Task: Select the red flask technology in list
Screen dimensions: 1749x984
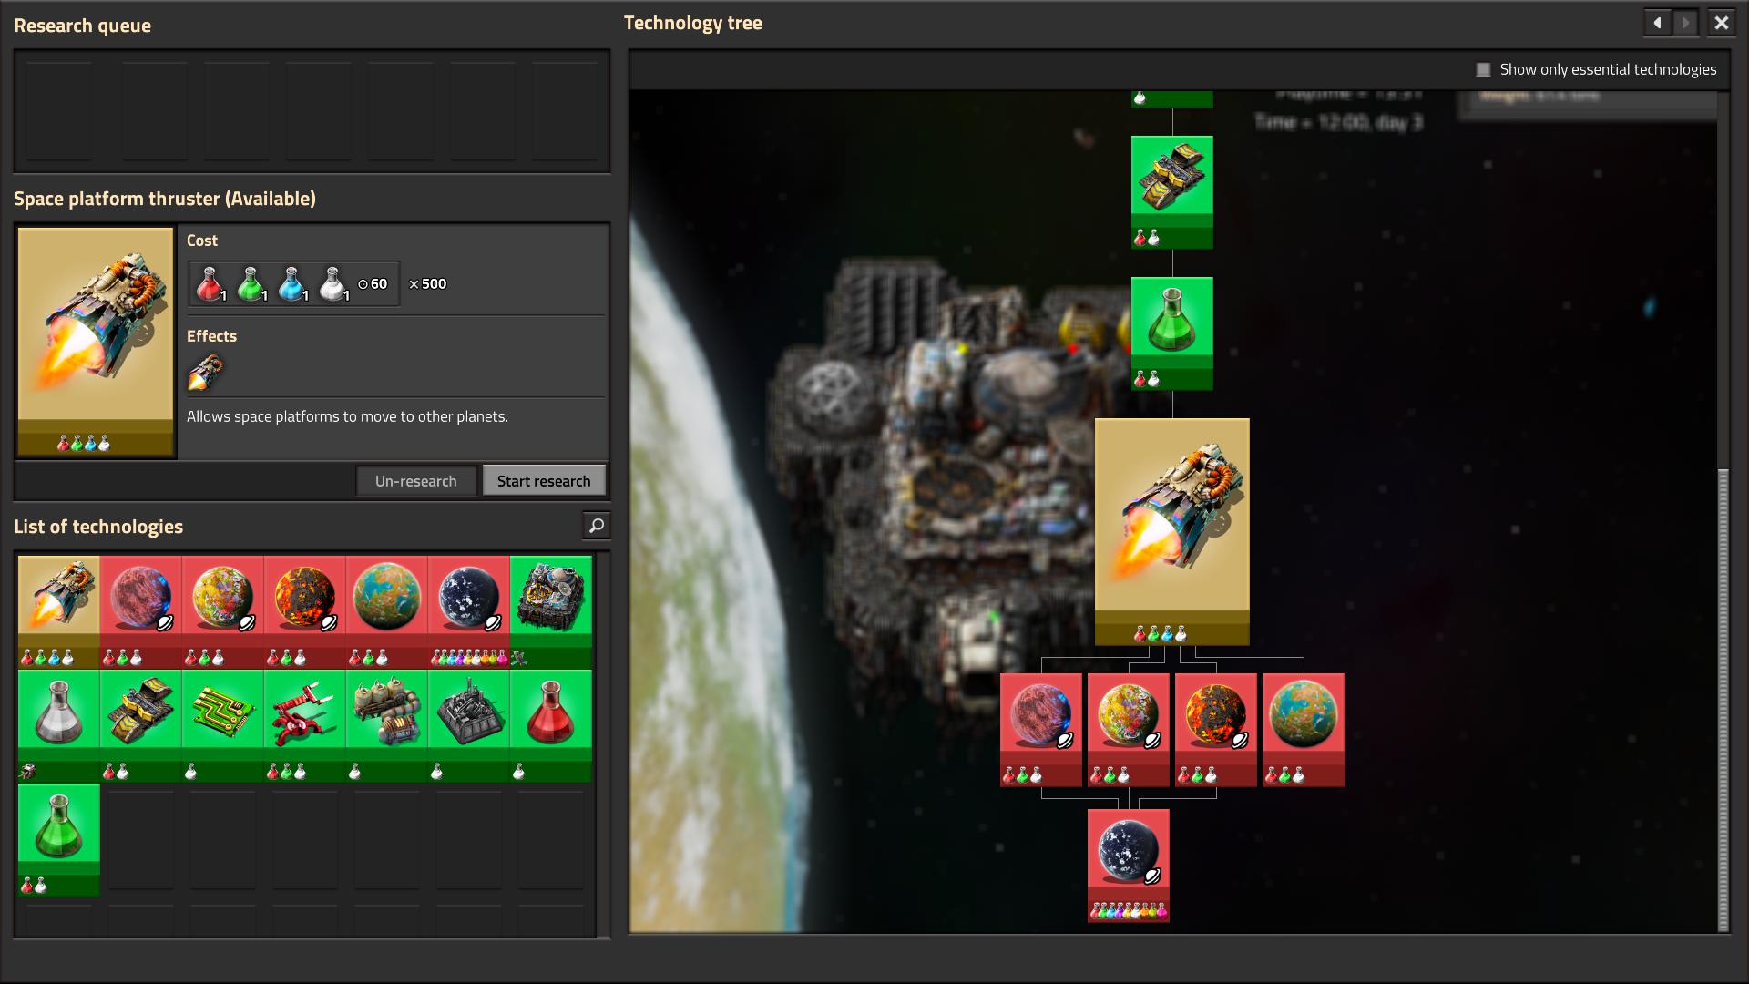Action: (550, 713)
